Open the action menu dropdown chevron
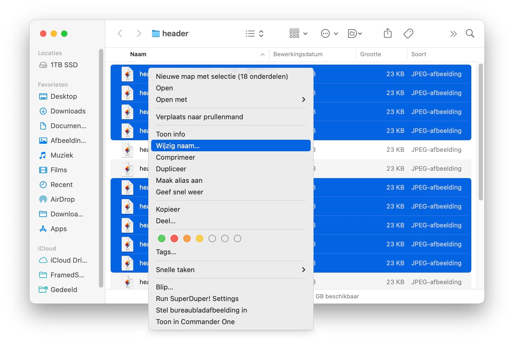Screen dimensions: 514x348 336,34
